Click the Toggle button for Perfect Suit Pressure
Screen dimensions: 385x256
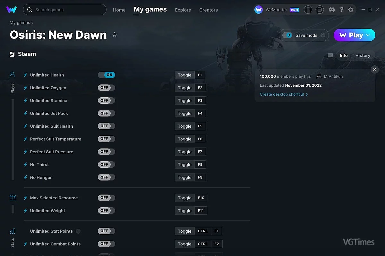point(185,152)
